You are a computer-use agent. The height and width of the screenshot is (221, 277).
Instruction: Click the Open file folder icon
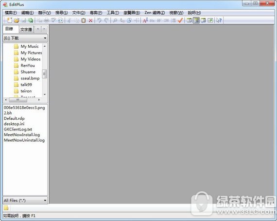(x=17, y=20)
